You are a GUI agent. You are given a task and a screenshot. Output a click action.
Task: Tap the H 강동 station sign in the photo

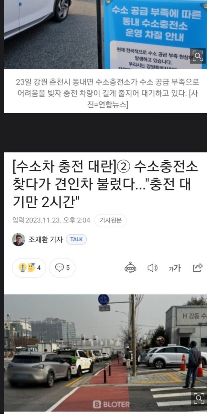coord(191,316)
